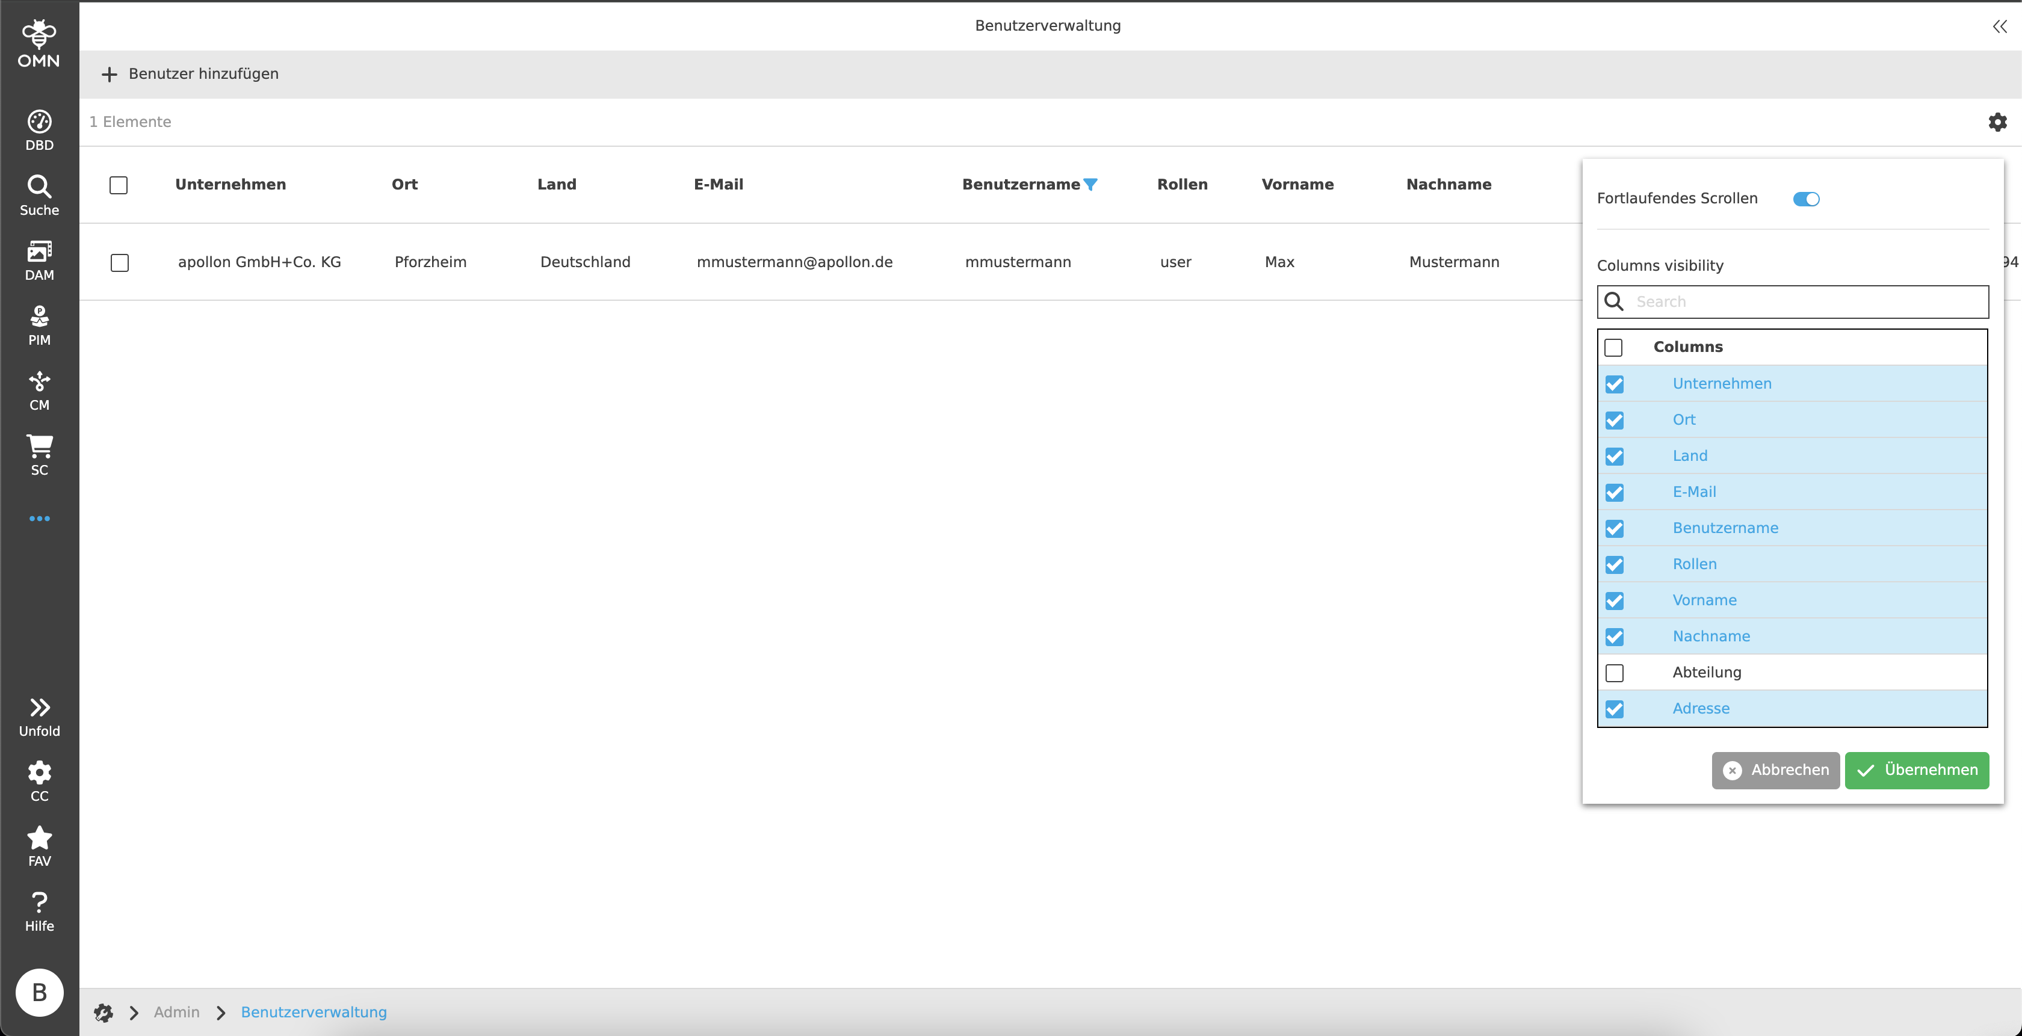The height and width of the screenshot is (1036, 2022).
Task: Open the DAM module in sidebar
Action: [x=39, y=261]
